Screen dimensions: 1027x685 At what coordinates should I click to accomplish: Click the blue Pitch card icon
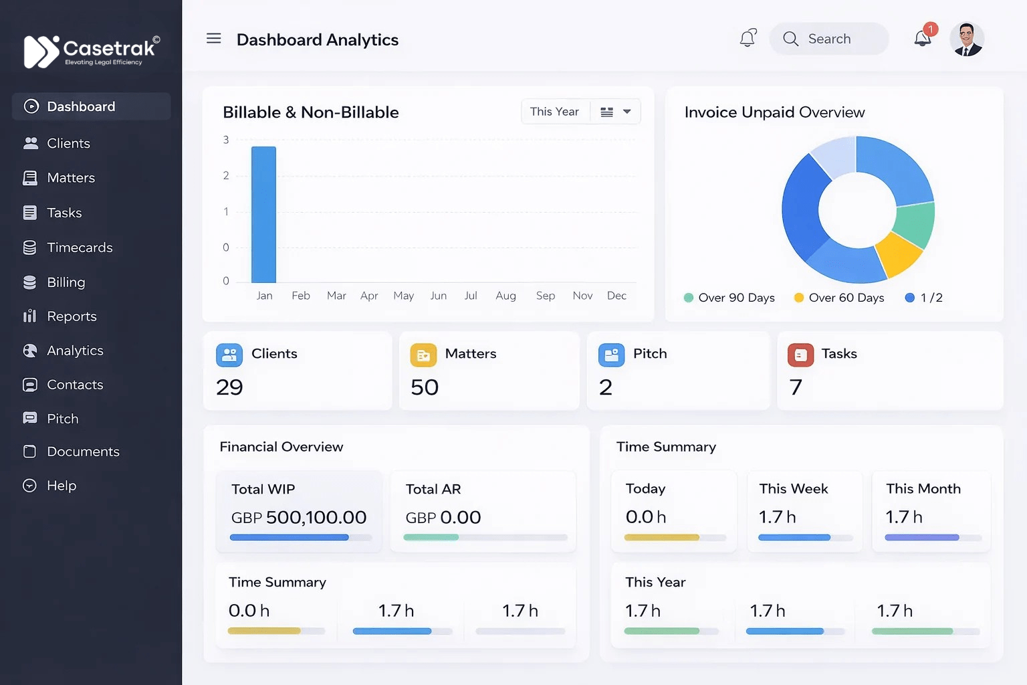[x=611, y=355]
